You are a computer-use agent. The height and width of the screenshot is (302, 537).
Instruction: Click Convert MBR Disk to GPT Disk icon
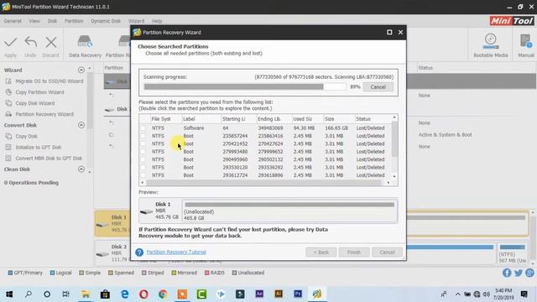point(8,159)
